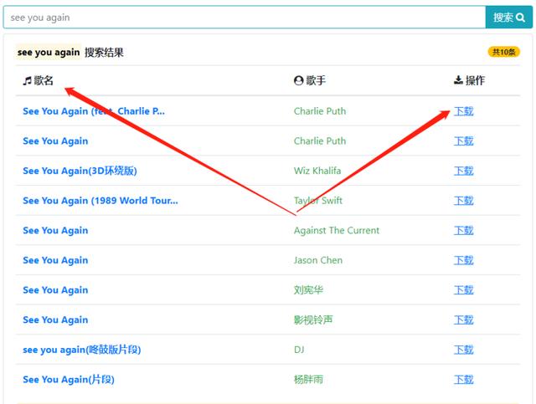Download the Against The Current version
The image size is (536, 404).
click(x=463, y=231)
